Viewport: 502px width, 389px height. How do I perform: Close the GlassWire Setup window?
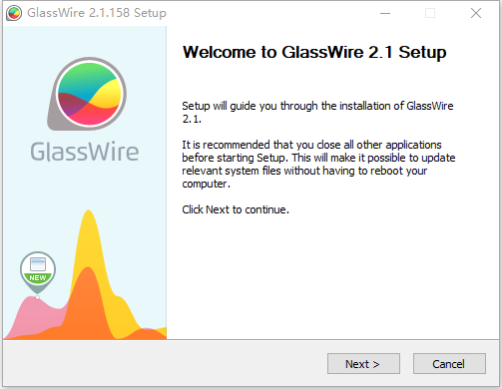476,13
